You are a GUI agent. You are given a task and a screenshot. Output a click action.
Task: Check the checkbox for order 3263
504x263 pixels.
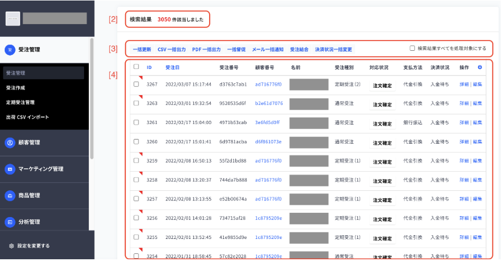136,103
